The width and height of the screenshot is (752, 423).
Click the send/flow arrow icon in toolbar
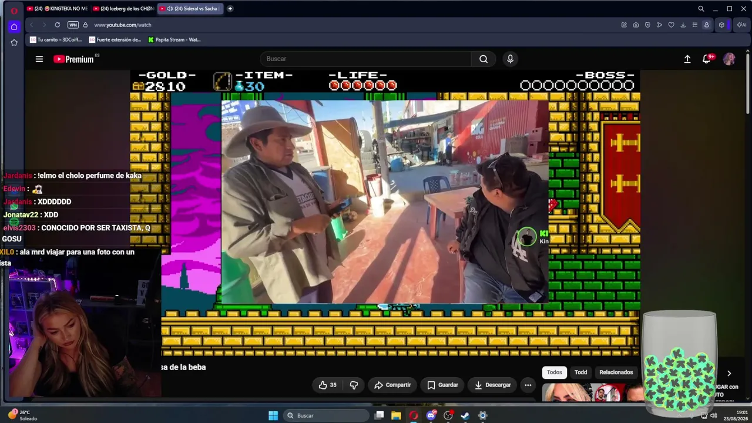click(659, 25)
